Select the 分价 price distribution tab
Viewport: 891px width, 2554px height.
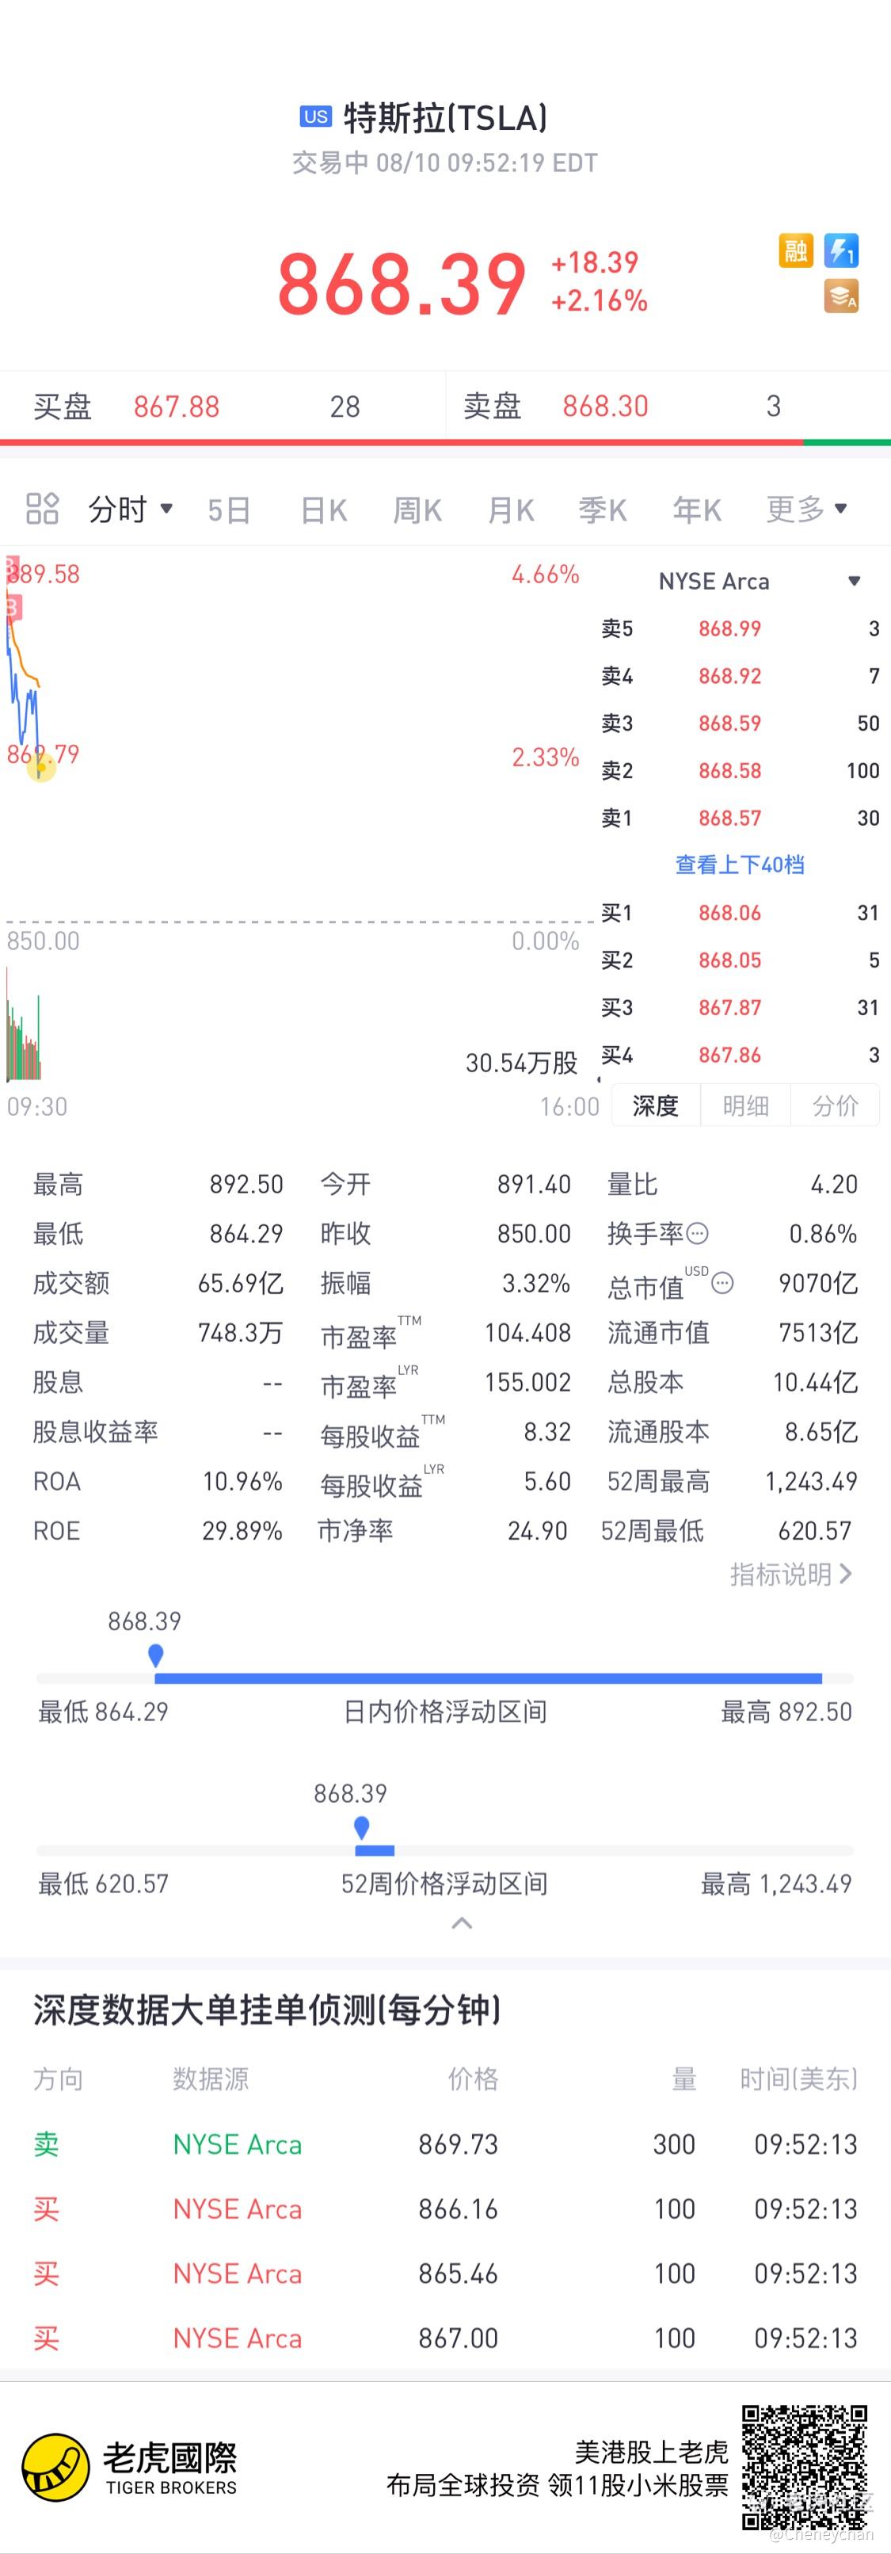(x=836, y=1105)
